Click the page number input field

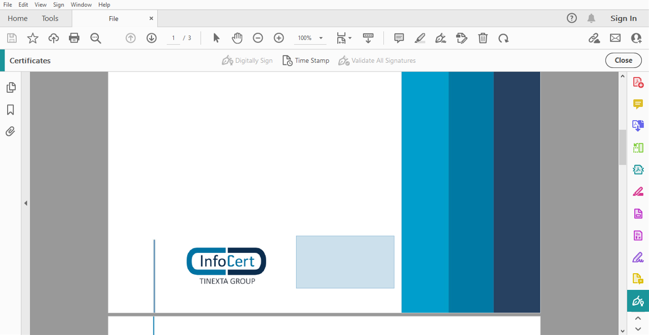(173, 38)
